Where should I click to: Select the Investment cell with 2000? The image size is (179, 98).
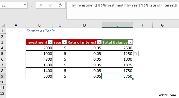tap(39, 48)
